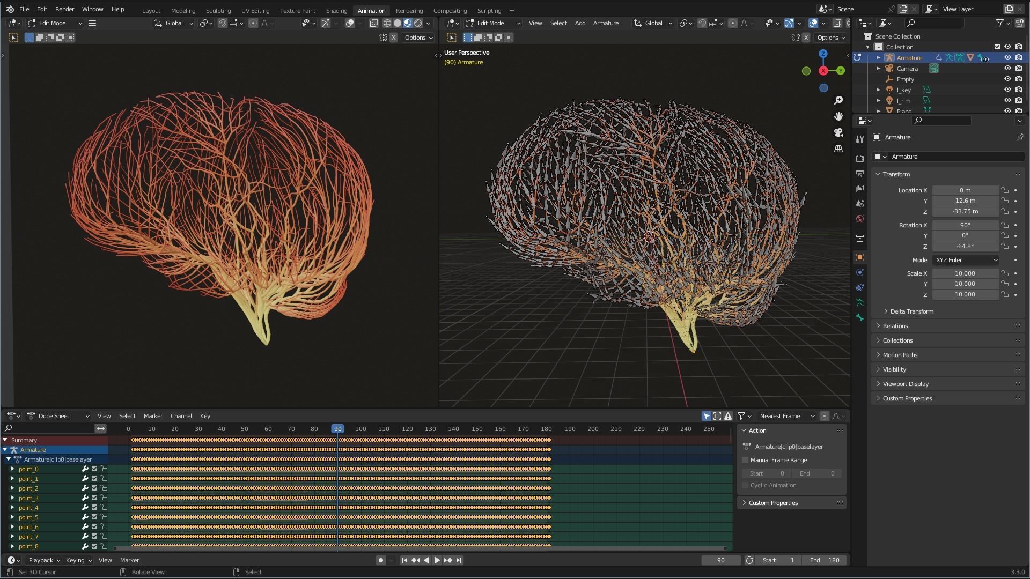Image resolution: width=1030 pixels, height=579 pixels.
Task: Open the Scene properties tab icon
Action: coord(860,204)
